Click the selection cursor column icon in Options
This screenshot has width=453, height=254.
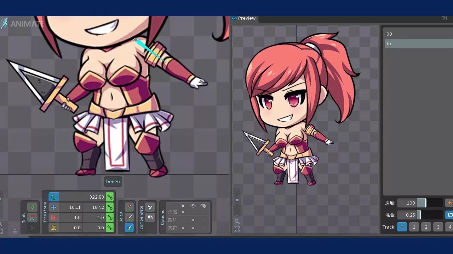[x=183, y=206]
